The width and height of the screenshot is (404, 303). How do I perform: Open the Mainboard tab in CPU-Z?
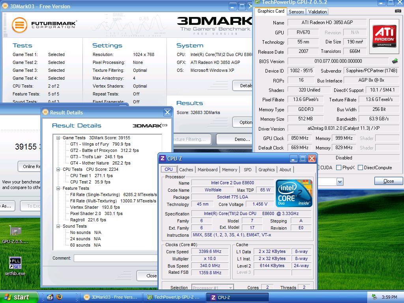coord(208,170)
